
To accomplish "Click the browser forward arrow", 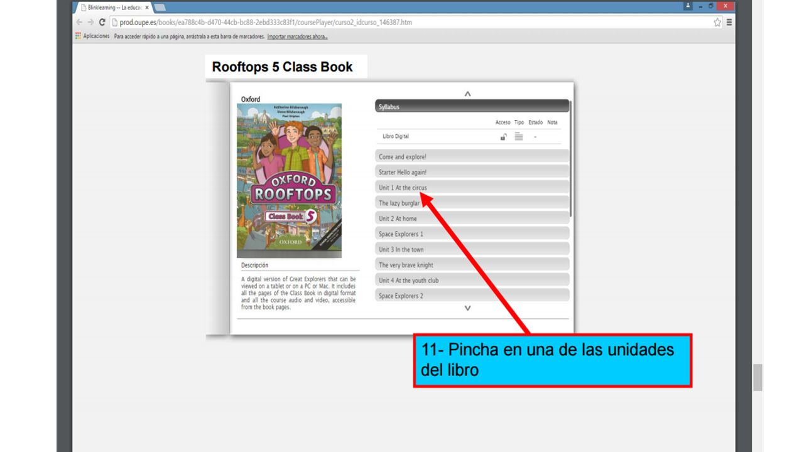I will click(90, 22).
